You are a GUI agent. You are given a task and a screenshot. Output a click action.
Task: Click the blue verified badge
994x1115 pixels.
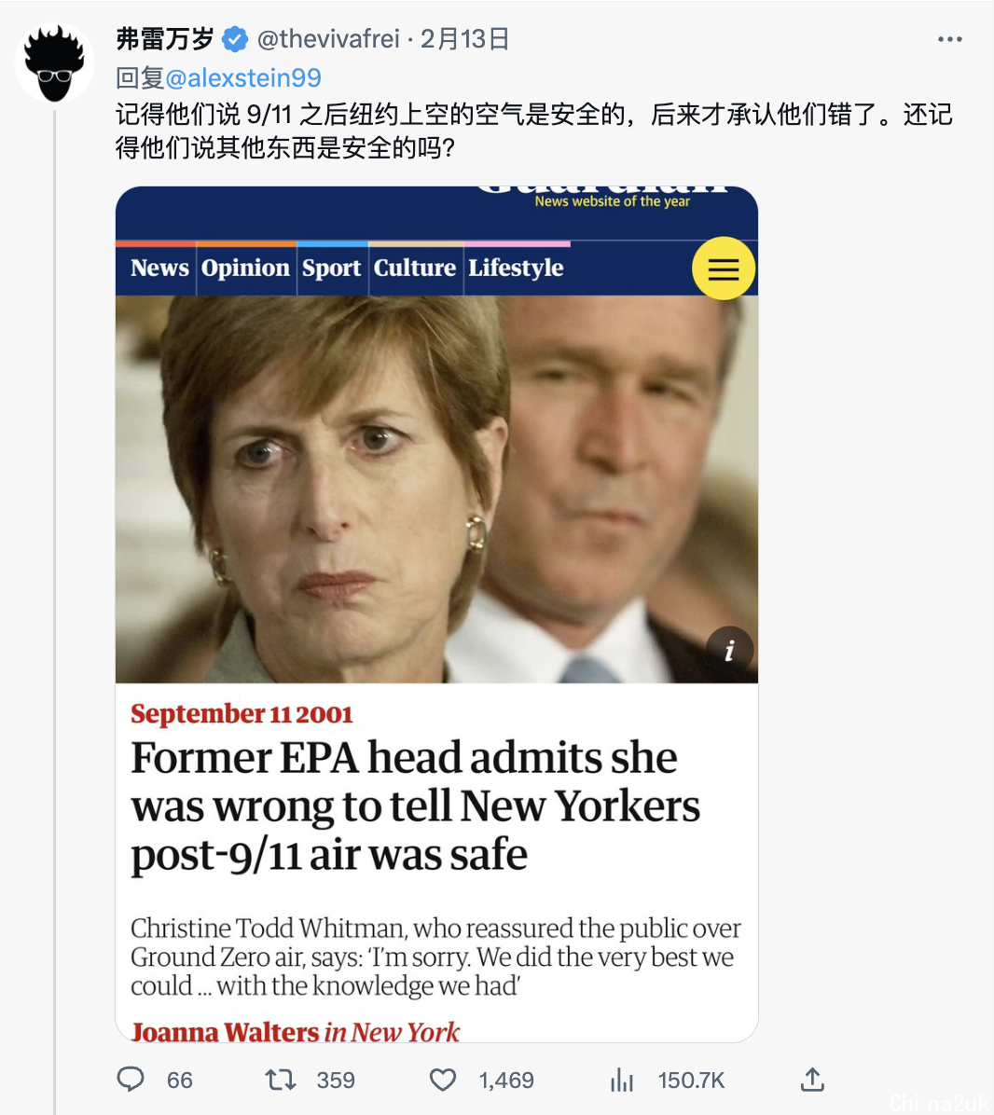[x=235, y=39]
